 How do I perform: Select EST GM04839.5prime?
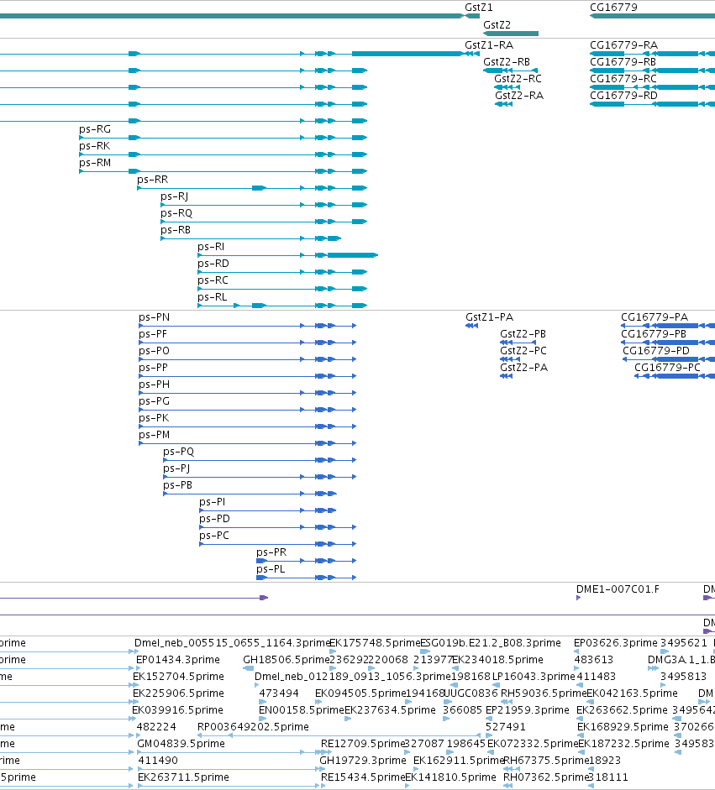pyautogui.click(x=181, y=744)
